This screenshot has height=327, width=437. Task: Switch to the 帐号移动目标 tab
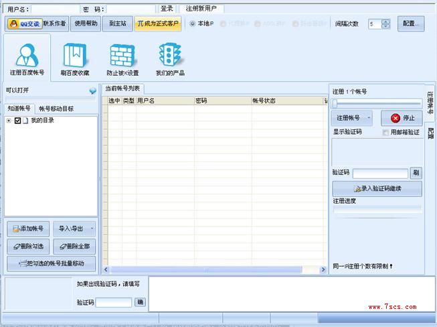click(56, 108)
